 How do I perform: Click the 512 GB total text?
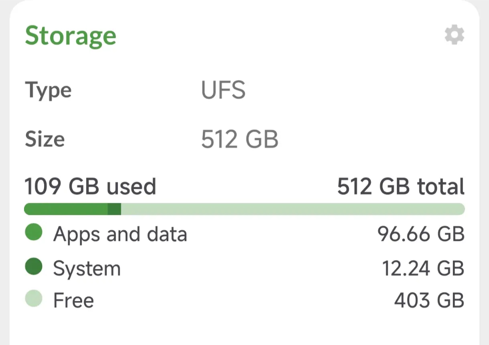pyautogui.click(x=401, y=186)
